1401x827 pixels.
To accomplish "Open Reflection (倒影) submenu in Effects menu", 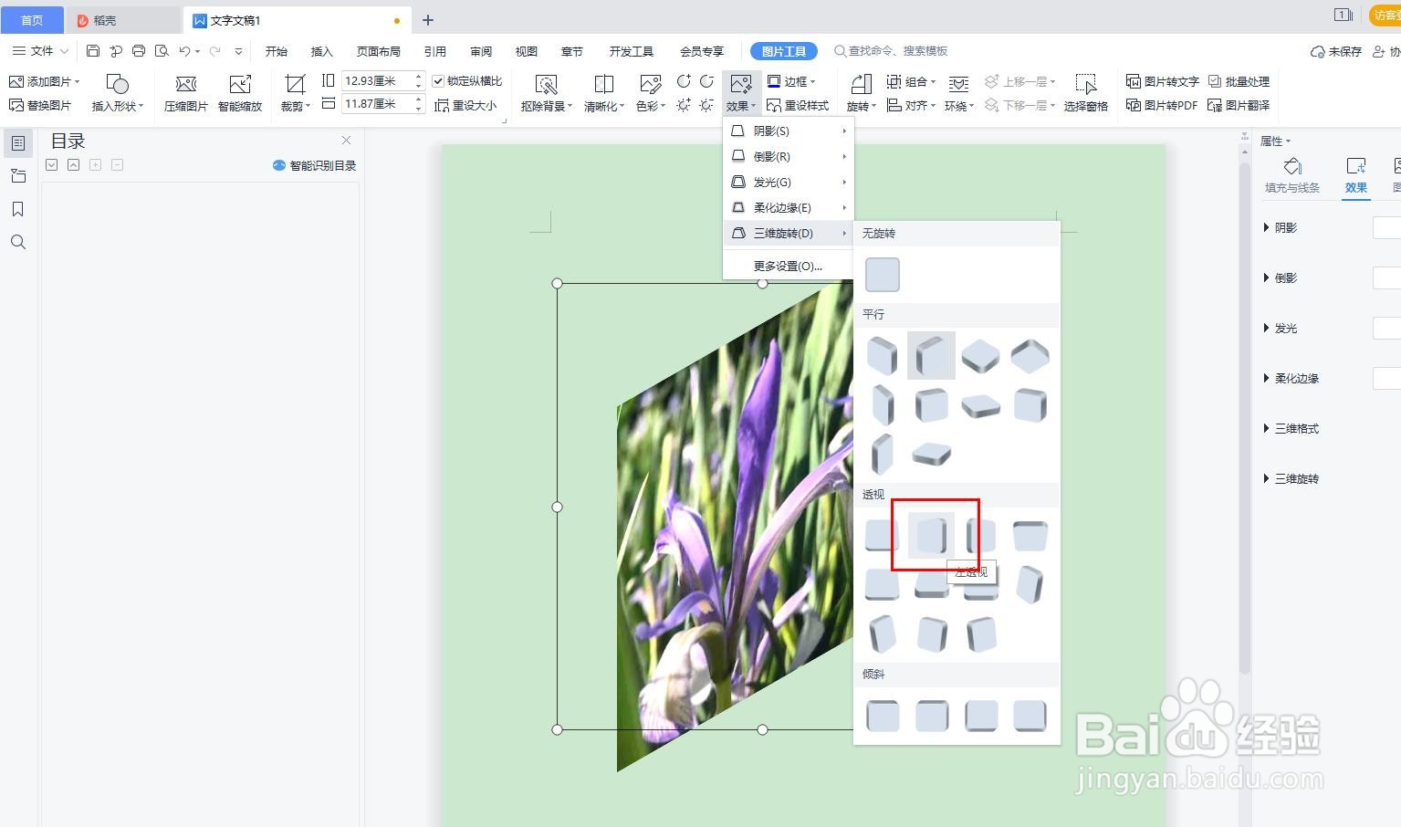I will 789,156.
